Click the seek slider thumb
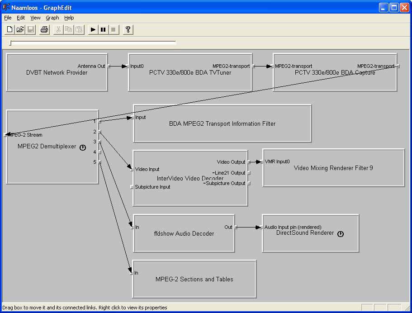This screenshot has height=313, width=412. click(10, 43)
